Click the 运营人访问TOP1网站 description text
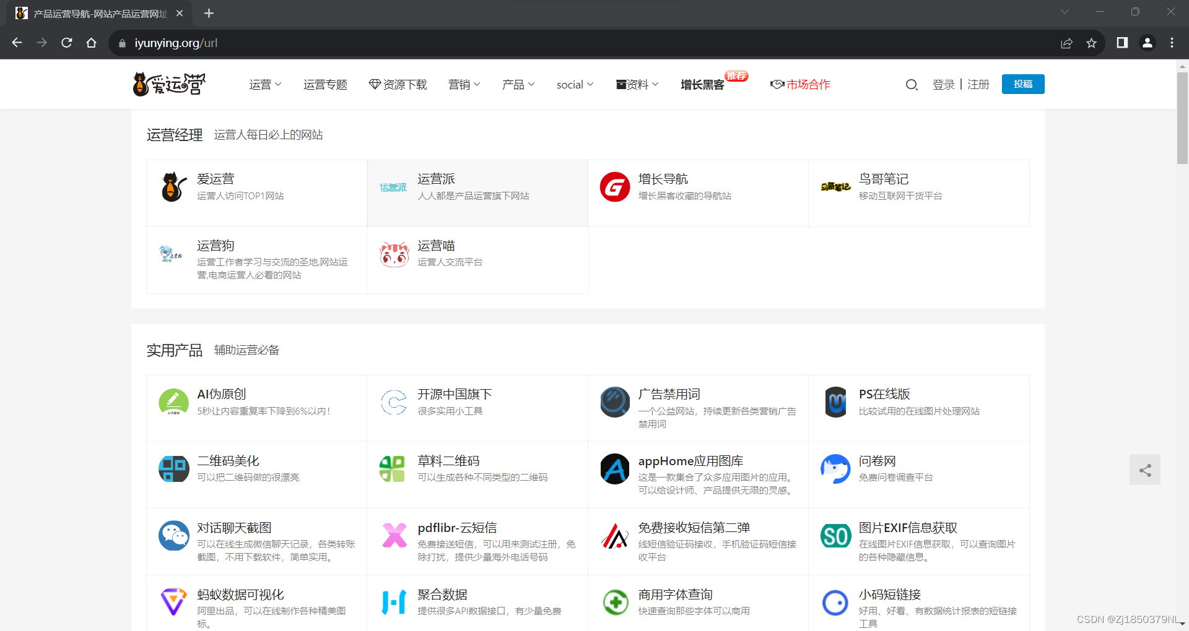The height and width of the screenshot is (631, 1189). pyautogui.click(x=240, y=196)
